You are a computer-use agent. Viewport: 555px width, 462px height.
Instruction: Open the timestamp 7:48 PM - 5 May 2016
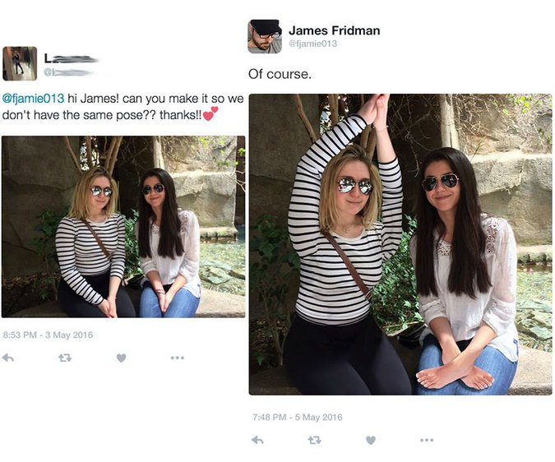click(x=298, y=417)
